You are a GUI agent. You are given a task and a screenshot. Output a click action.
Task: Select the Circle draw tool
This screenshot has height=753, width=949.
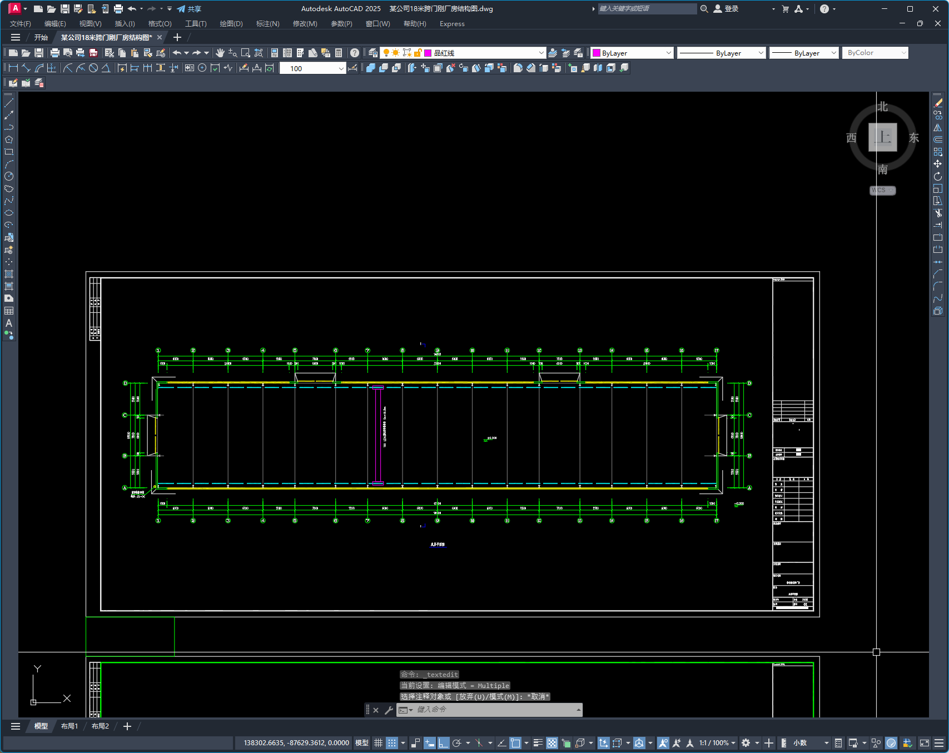point(9,176)
